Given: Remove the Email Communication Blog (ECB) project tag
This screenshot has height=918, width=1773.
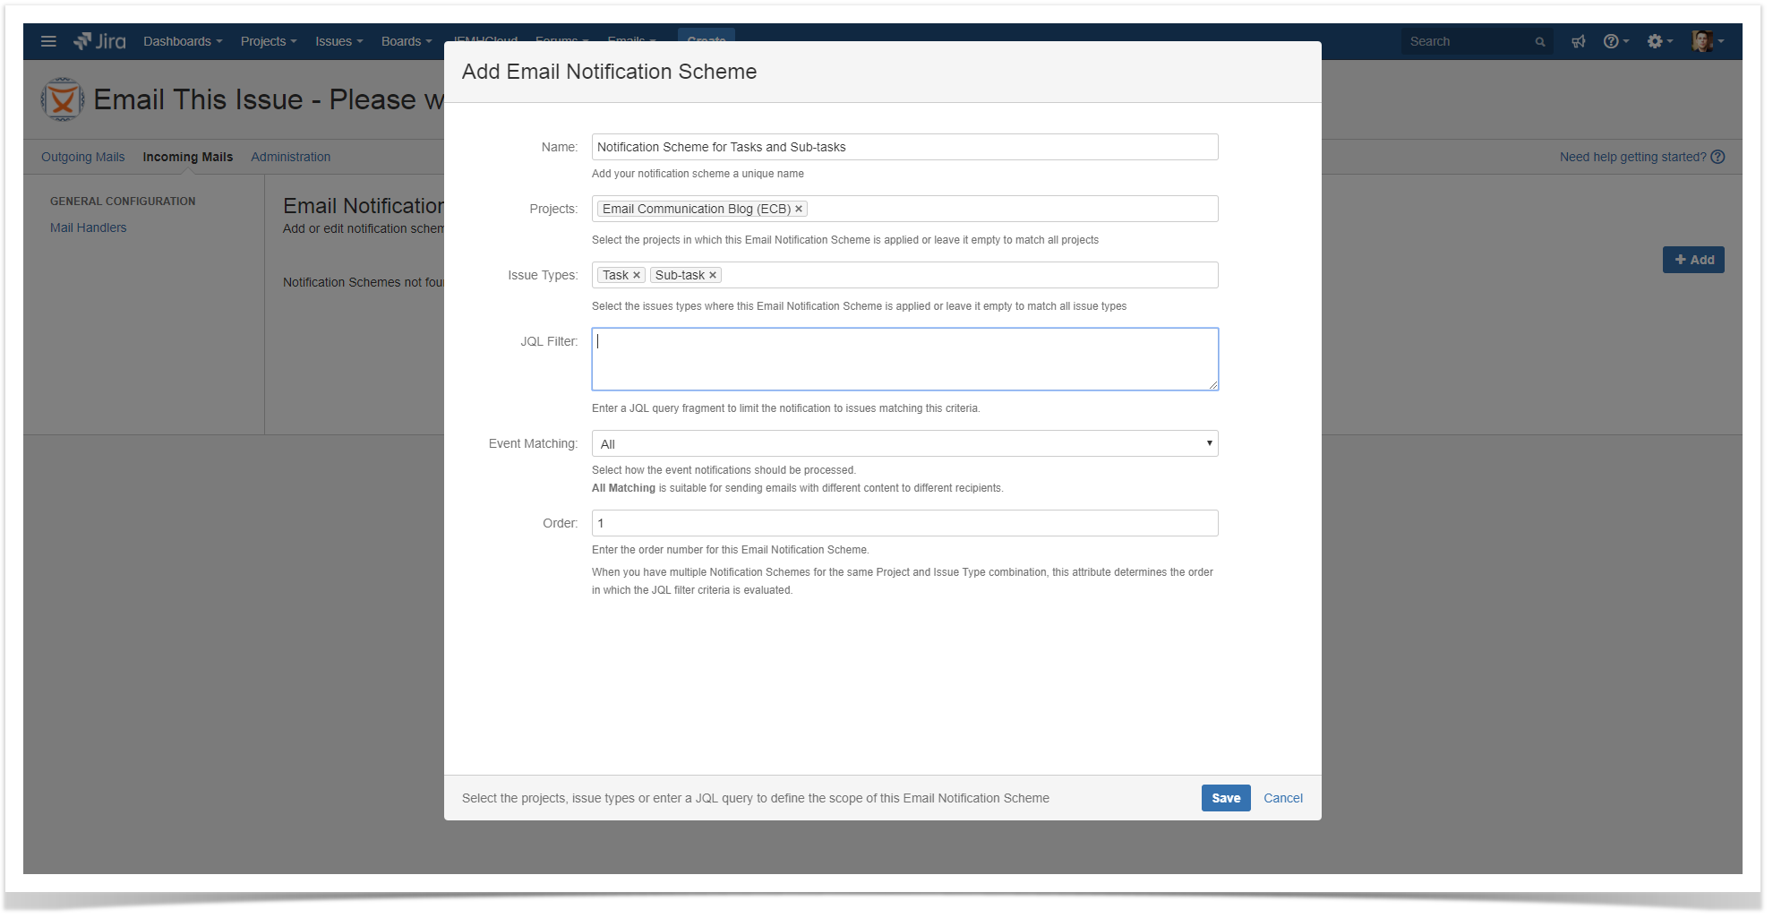Looking at the screenshot, I should (x=799, y=209).
